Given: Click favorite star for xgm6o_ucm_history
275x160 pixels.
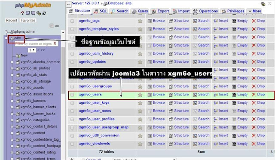Looking at the screenshot, I should tap(140, 54).
